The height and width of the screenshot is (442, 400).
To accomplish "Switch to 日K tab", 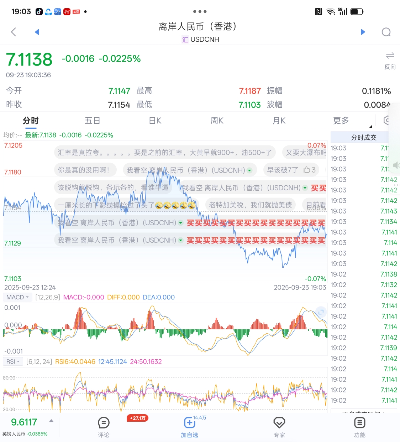I will click(155, 120).
